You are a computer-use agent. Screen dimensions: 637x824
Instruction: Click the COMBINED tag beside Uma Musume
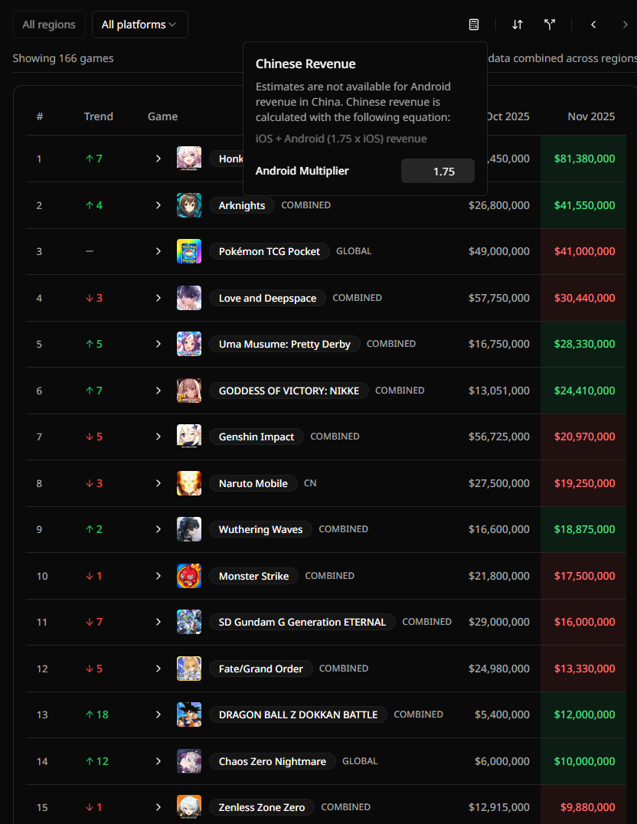[391, 344]
